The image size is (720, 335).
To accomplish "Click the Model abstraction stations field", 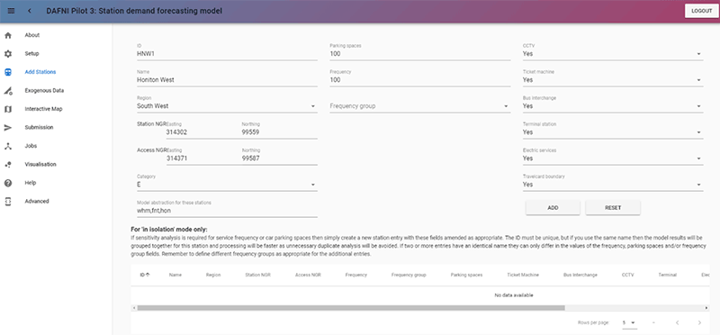I will coord(227,209).
